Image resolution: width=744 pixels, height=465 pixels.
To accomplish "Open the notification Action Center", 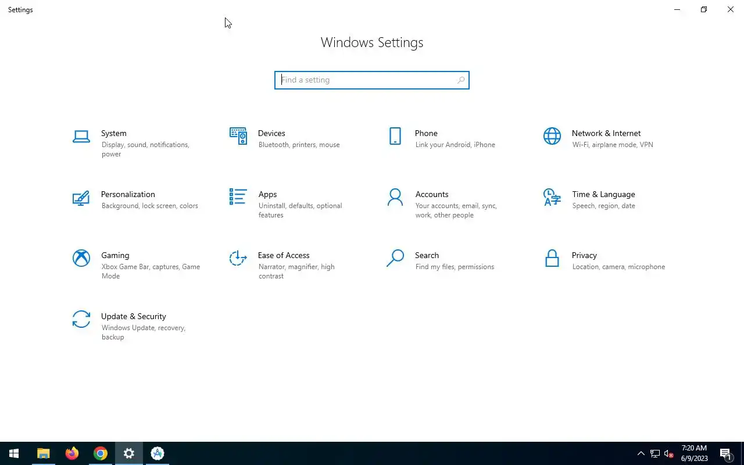I will (725, 453).
